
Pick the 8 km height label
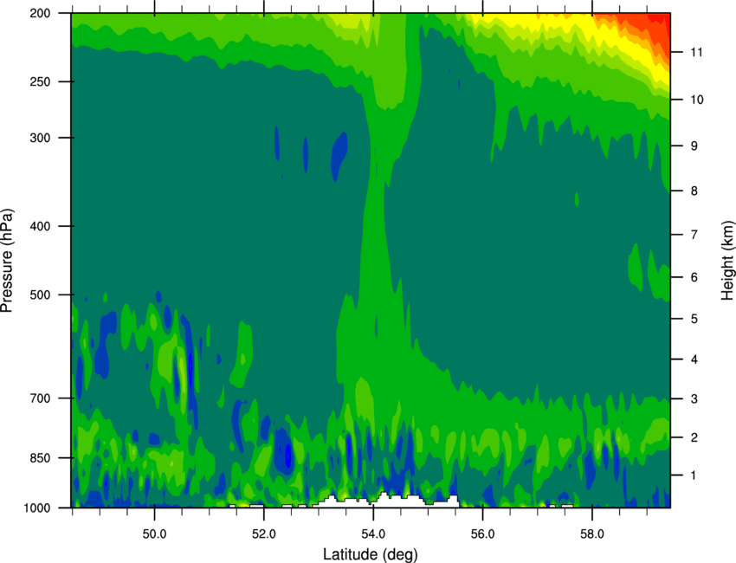point(694,191)
